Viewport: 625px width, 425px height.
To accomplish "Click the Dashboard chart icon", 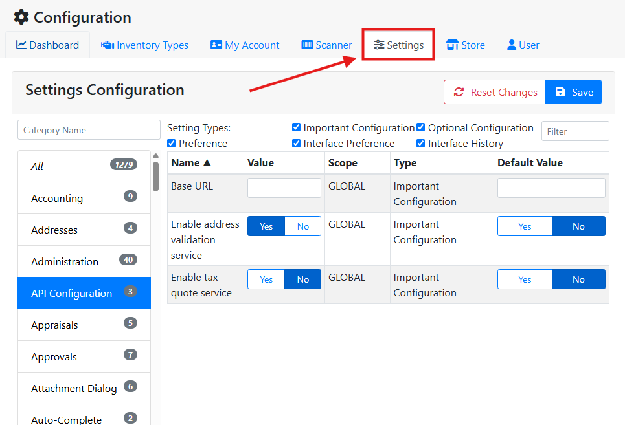I will pos(21,45).
